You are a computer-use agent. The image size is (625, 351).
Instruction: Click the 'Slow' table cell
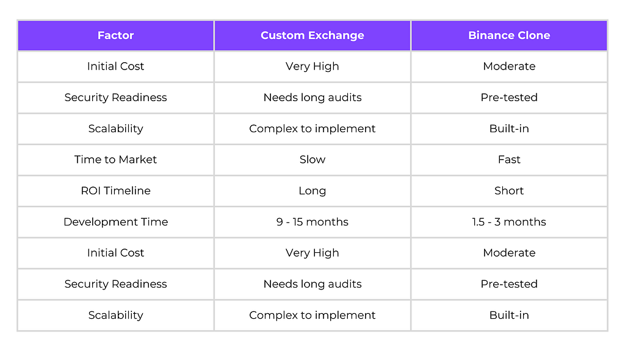point(312,160)
